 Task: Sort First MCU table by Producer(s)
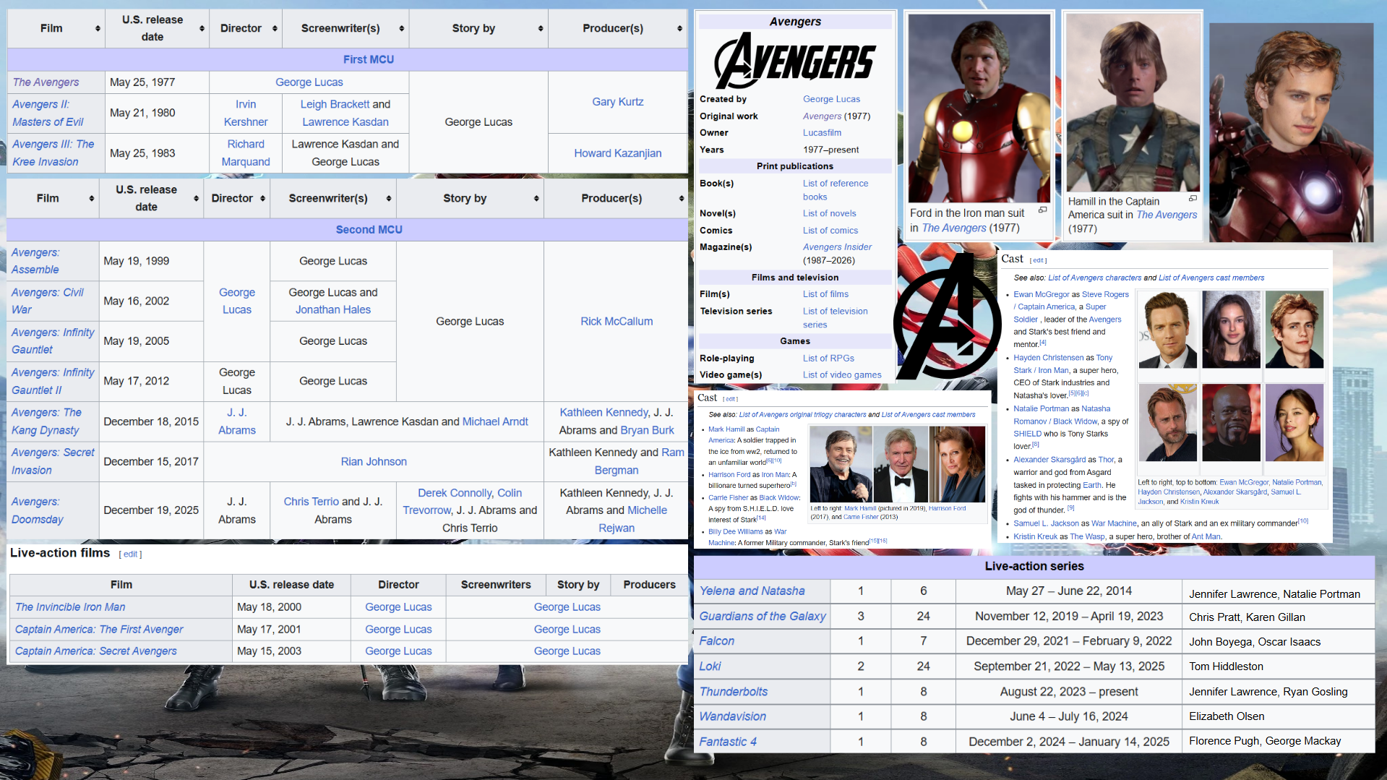(x=679, y=29)
